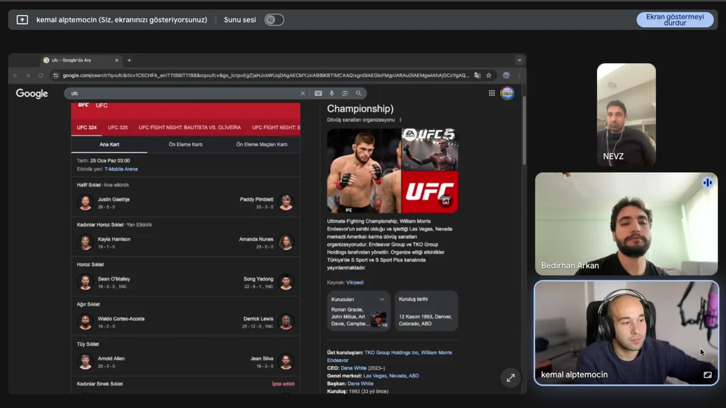Click the Kuruluş tarihi card
This screenshot has height=408, width=726.
point(427,311)
